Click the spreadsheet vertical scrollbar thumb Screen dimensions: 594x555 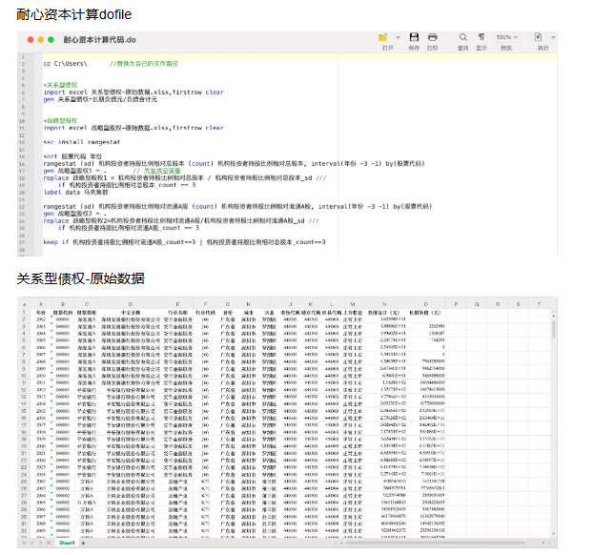click(553, 329)
